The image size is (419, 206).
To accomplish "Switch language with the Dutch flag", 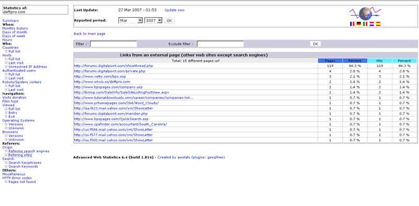I will tap(372, 24).
